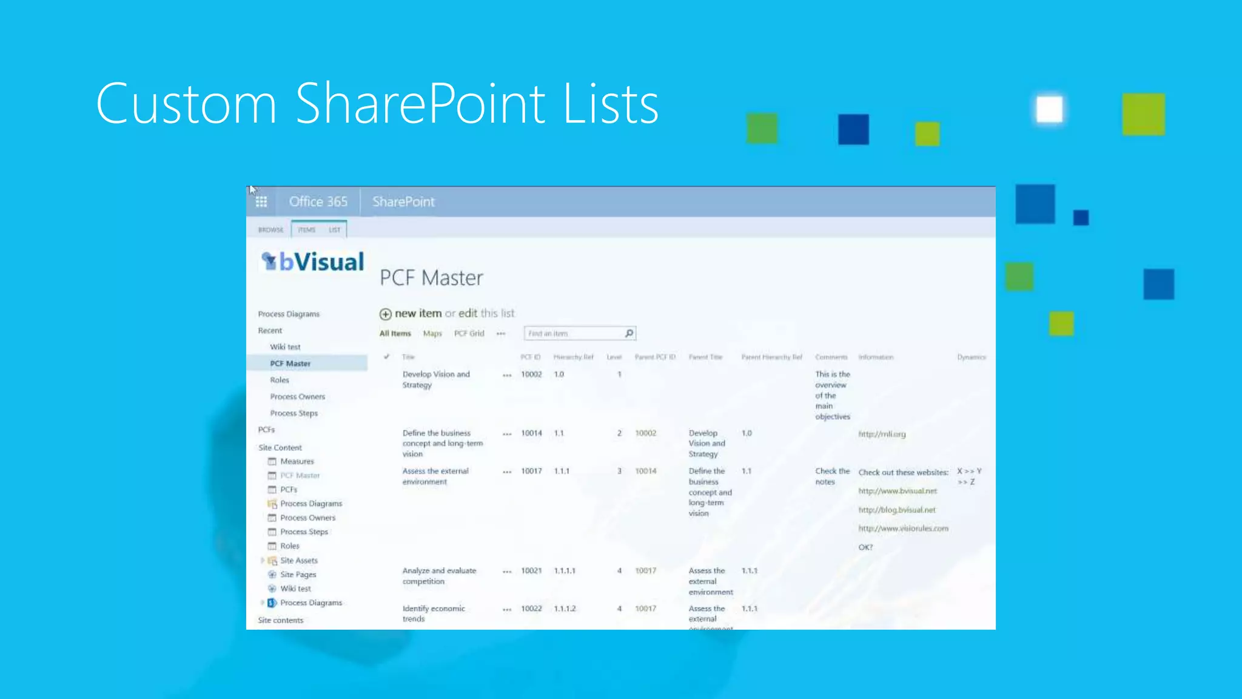1242x699 pixels.
Task: Click the Process Steps list icon
Action: [272, 532]
